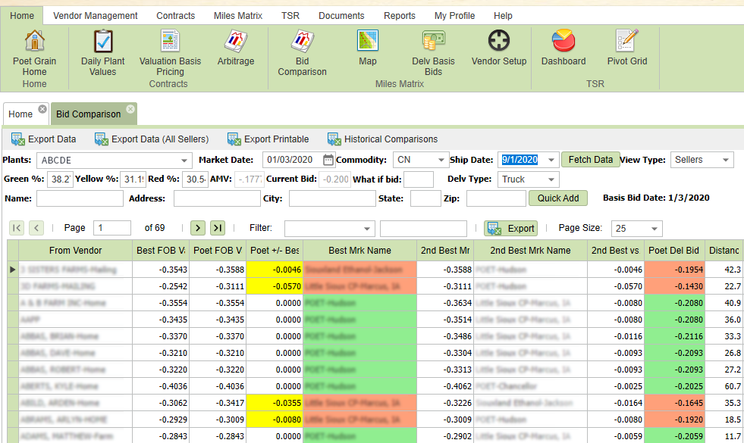Open Valuation Basis Pricing

point(170,52)
